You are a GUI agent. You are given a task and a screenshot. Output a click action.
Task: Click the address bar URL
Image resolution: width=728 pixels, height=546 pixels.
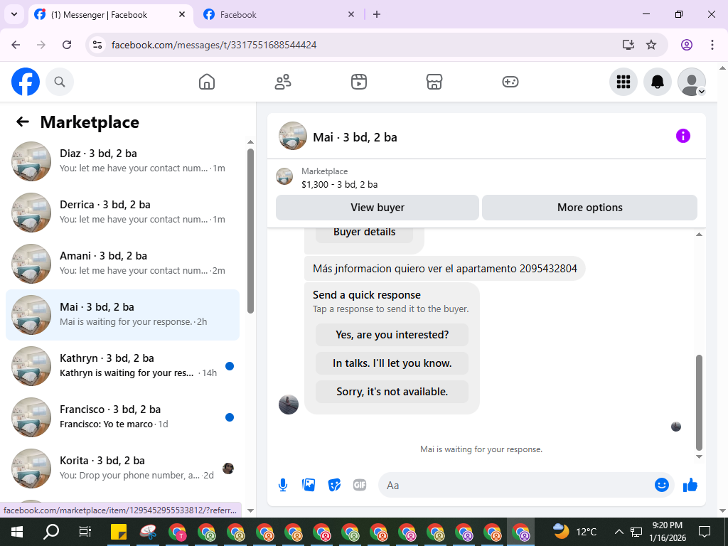coord(214,45)
